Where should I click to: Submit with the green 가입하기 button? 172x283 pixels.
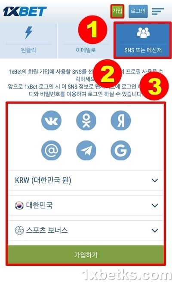coord(86,255)
